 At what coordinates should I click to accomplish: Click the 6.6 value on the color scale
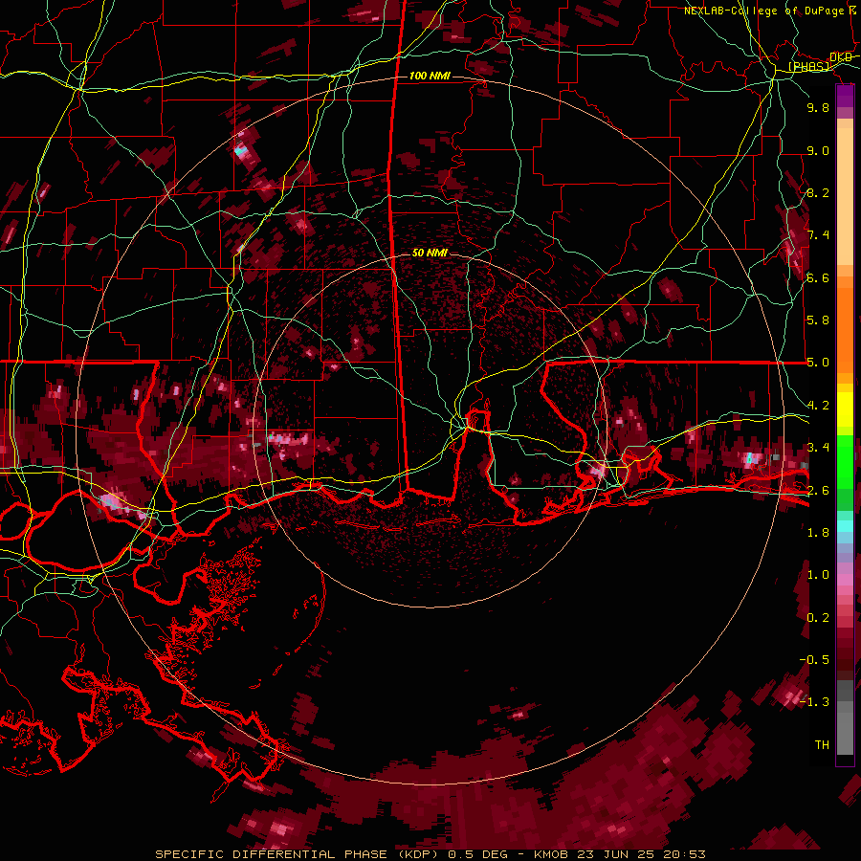(818, 277)
